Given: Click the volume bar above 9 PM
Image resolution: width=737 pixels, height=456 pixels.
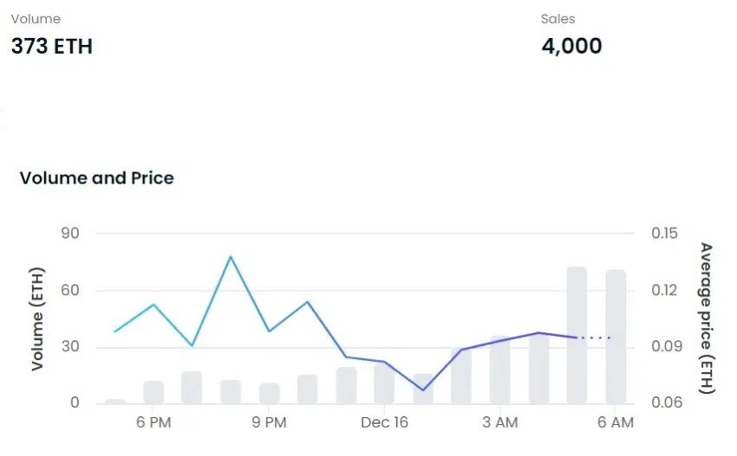Looking at the screenshot, I should coord(270,393).
